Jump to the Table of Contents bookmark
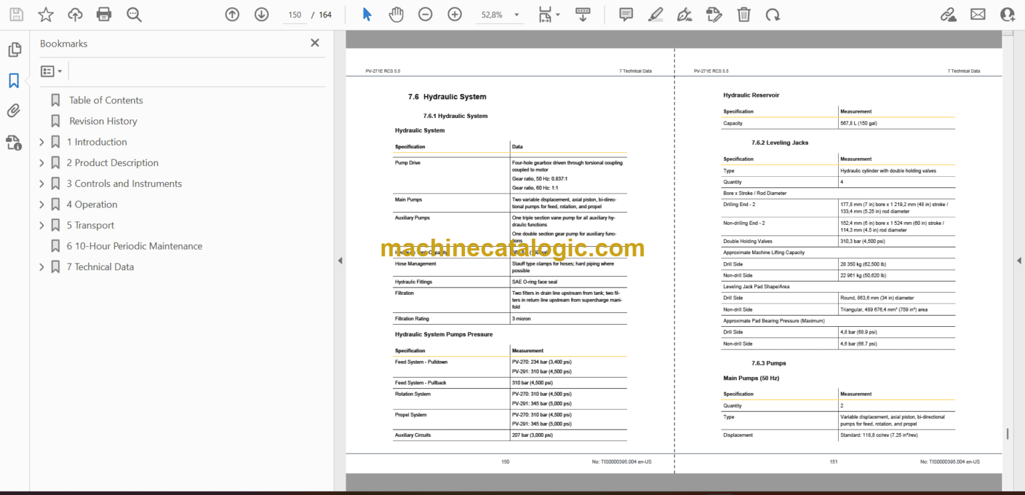This screenshot has width=1025, height=495. (105, 99)
